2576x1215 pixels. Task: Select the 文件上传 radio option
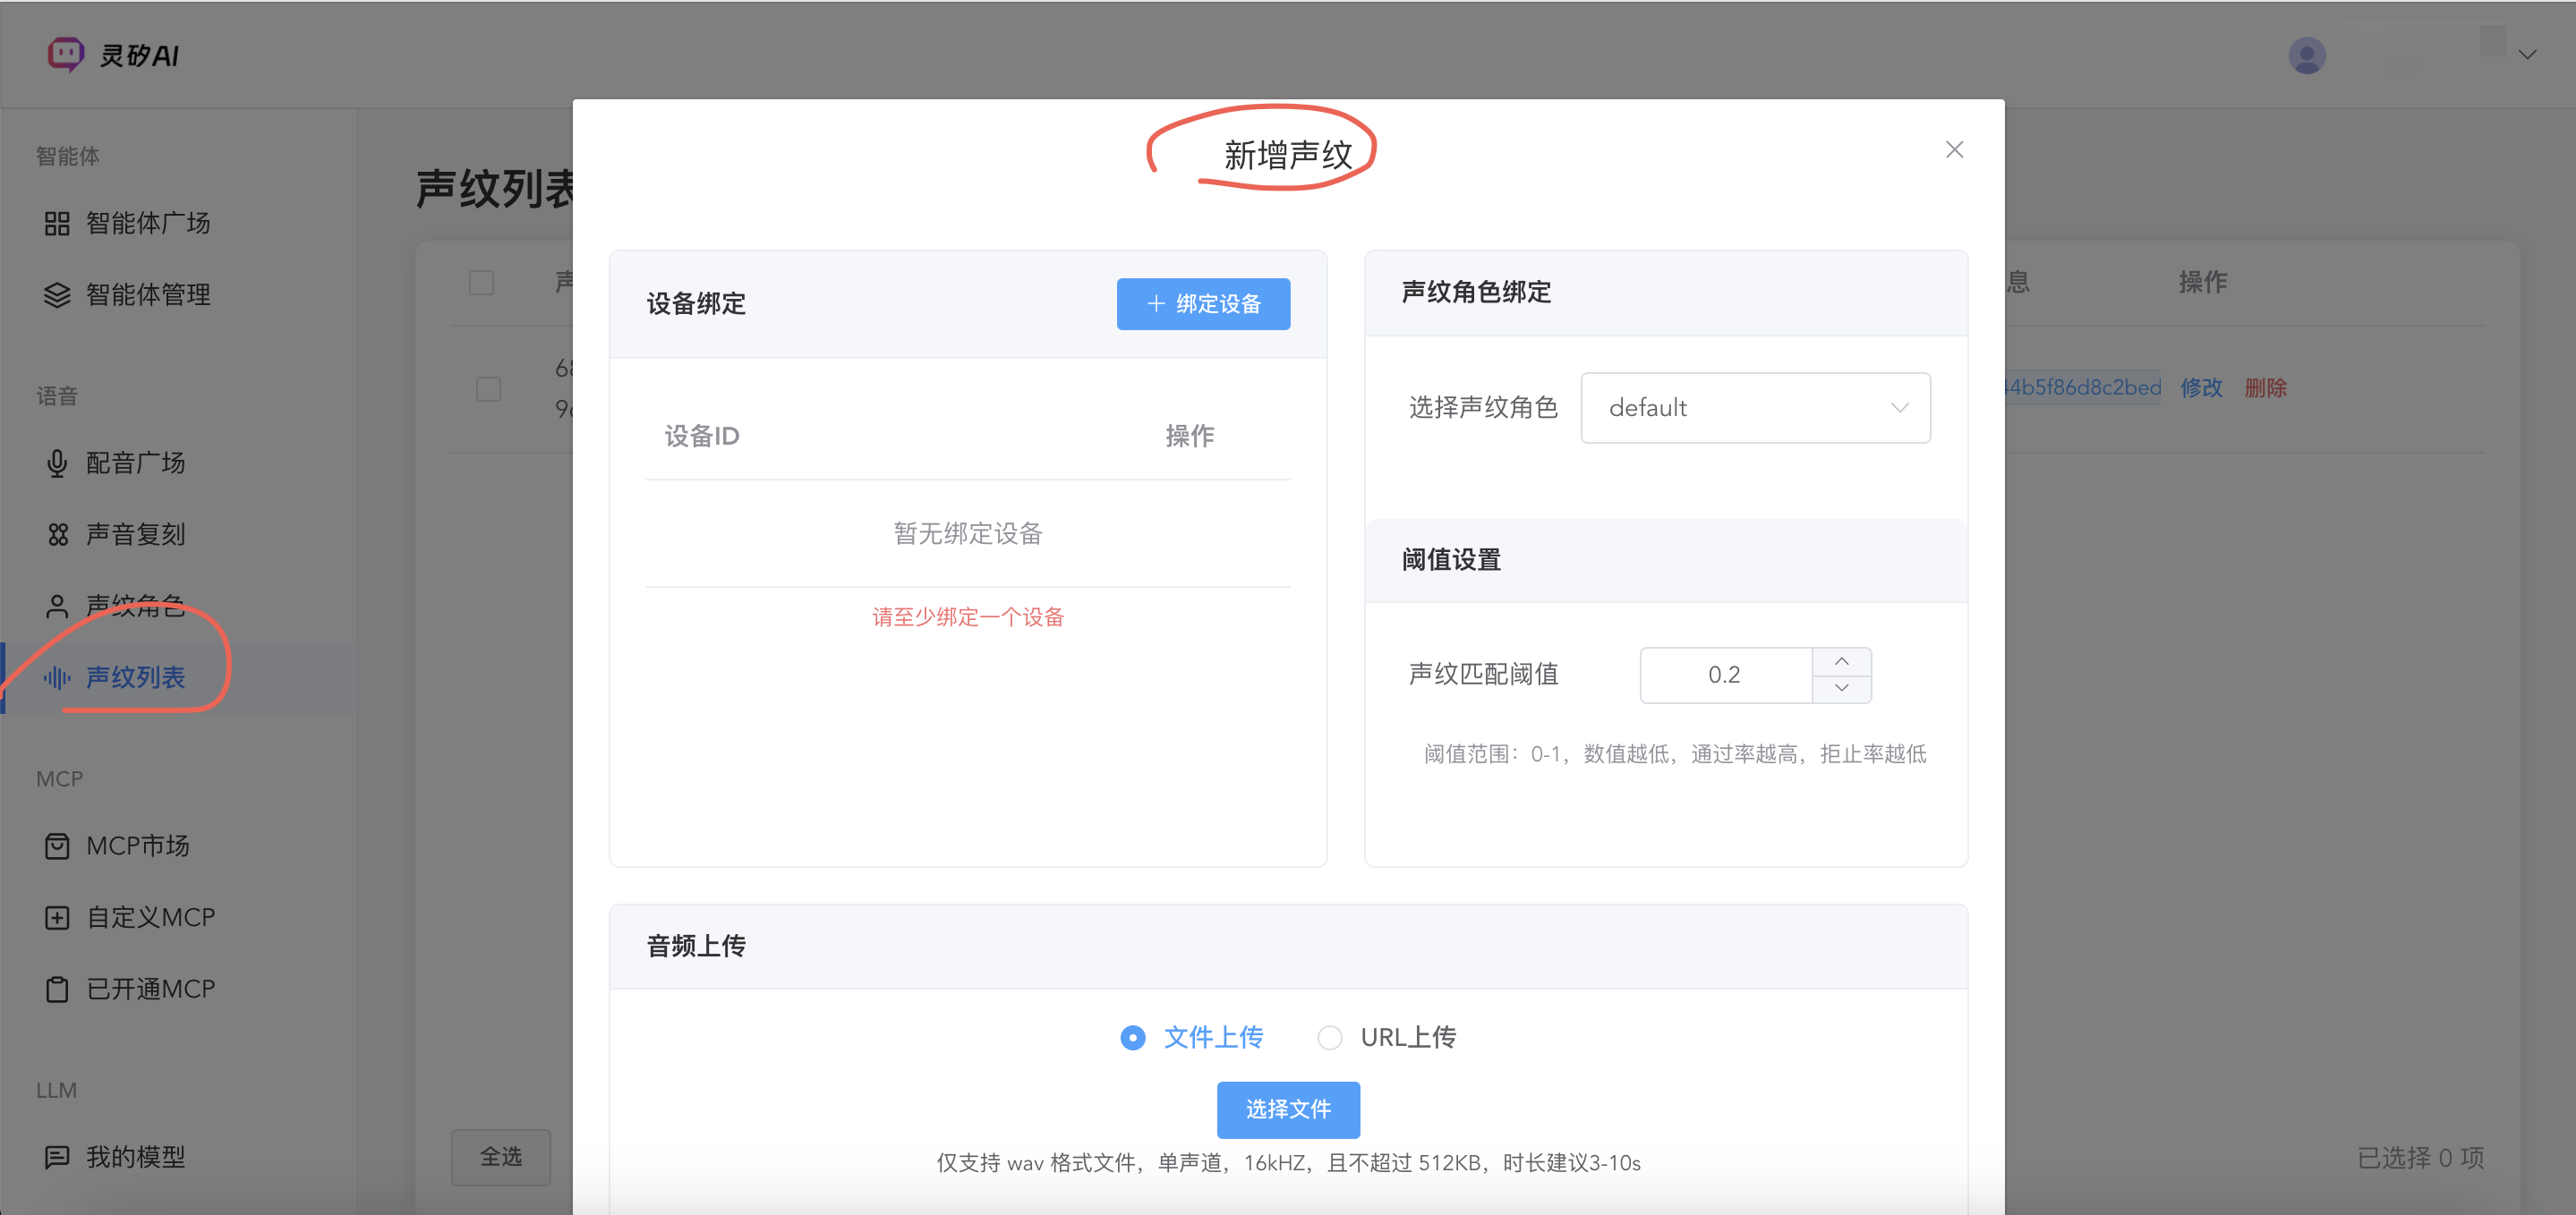point(1132,1038)
